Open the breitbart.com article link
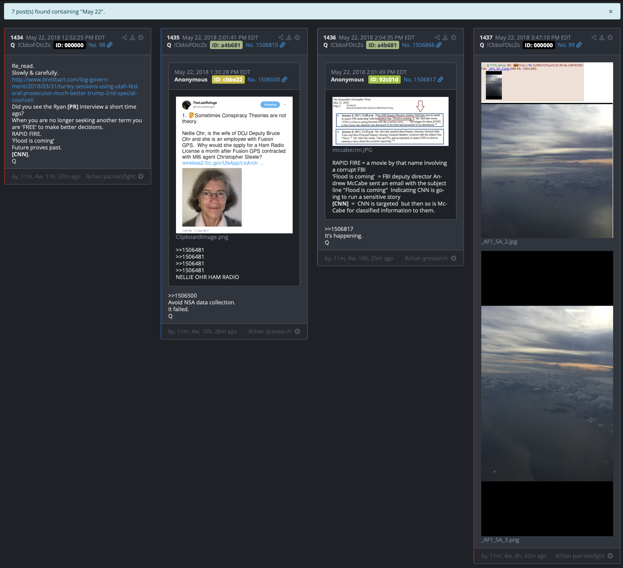 pyautogui.click(x=75, y=90)
